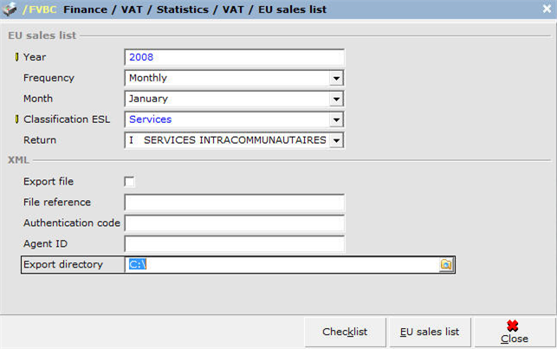Click the app icon in title bar

click(10, 10)
